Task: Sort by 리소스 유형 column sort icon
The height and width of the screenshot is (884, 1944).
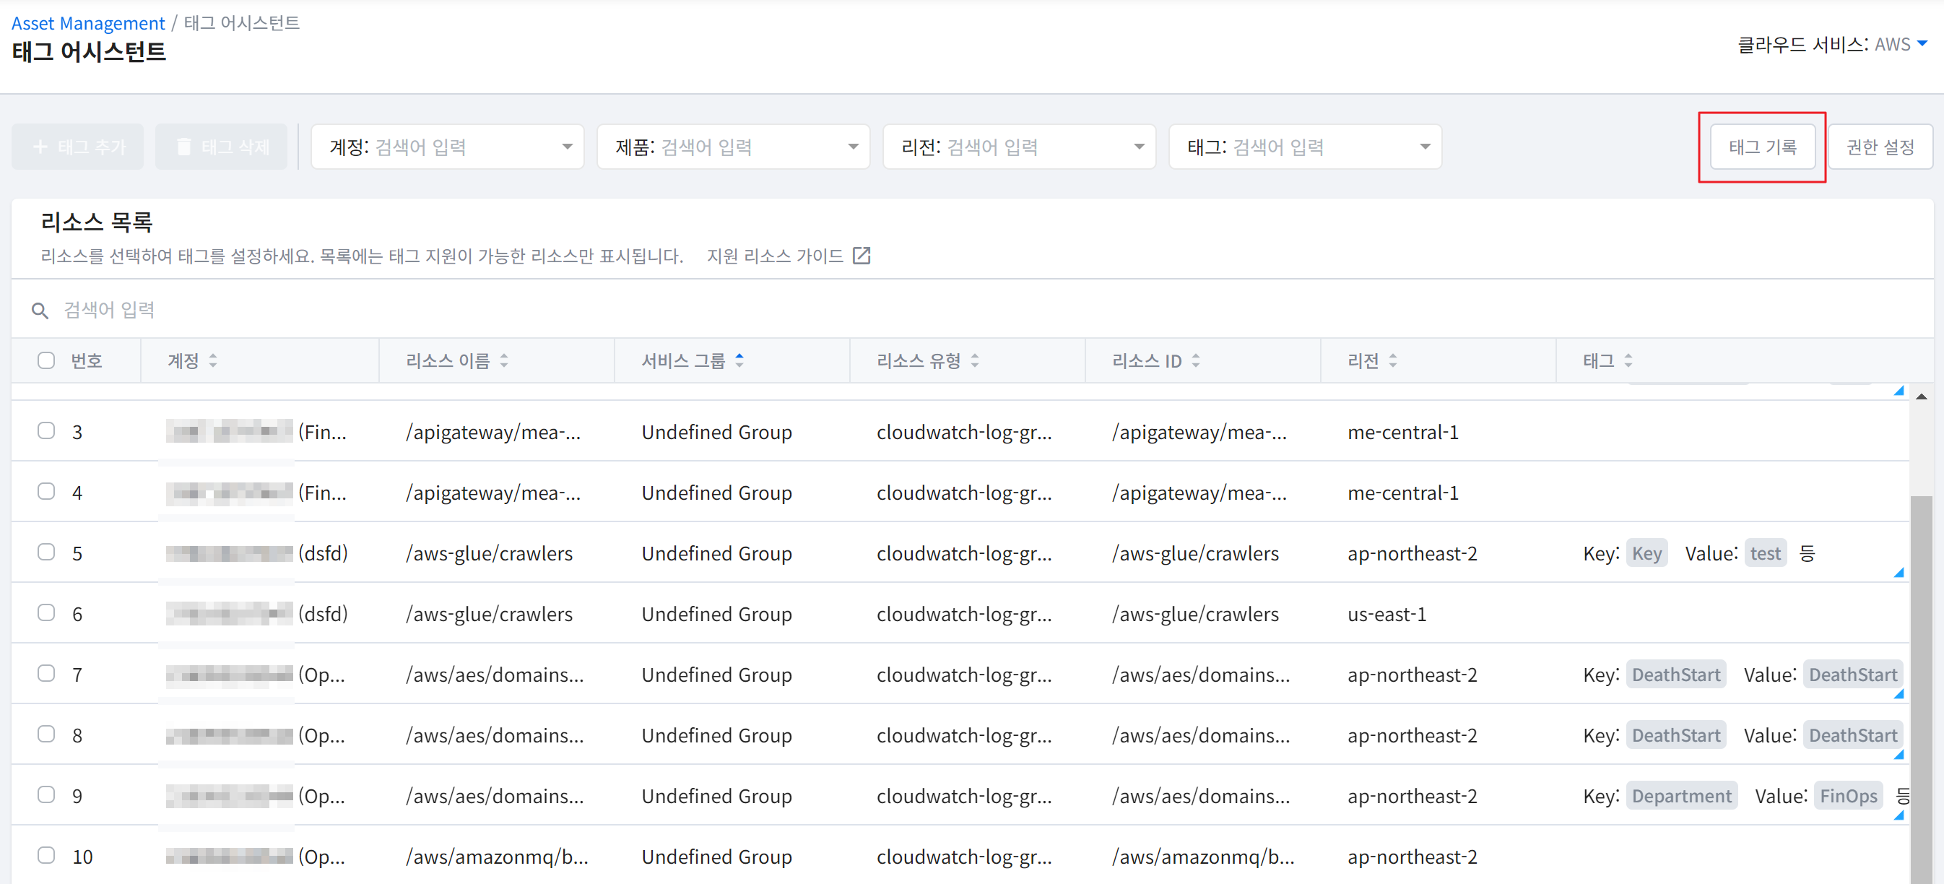Action: pyautogui.click(x=974, y=361)
